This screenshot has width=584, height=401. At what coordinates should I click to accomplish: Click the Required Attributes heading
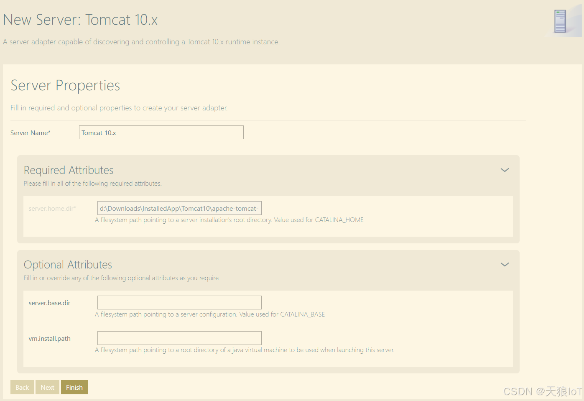[x=69, y=170]
